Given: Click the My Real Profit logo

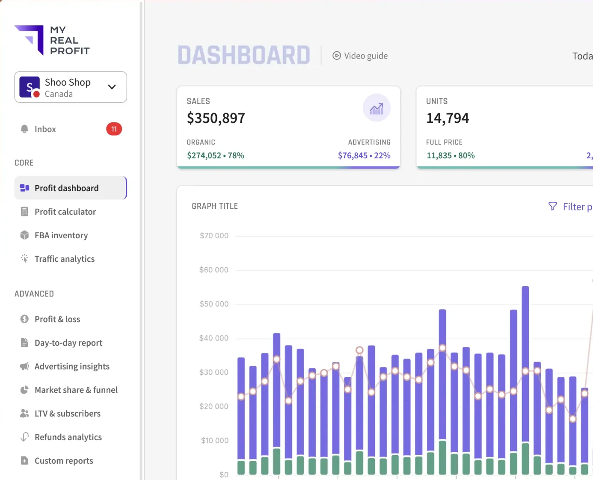Looking at the screenshot, I should (x=52, y=40).
